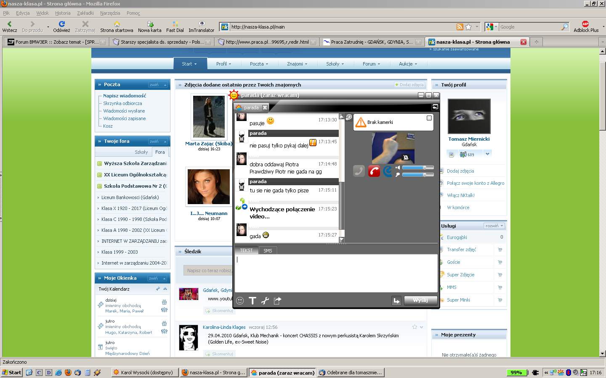606x378 pixels.
Task: Click the dock/undock arrow icon in chat tab bar
Action: [435, 107]
